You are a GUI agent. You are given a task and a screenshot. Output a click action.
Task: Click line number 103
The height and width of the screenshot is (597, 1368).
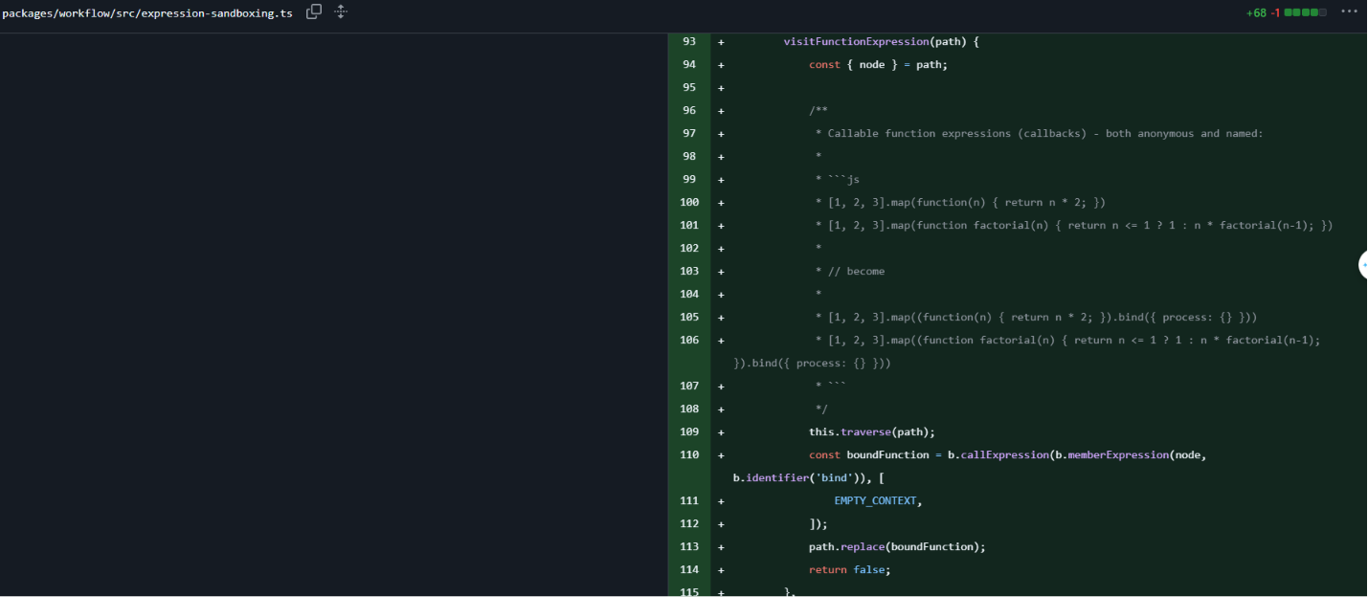689,272
